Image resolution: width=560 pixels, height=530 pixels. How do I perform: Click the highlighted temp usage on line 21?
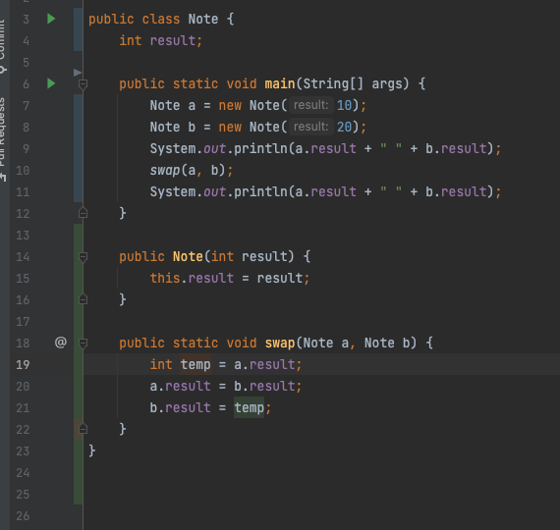coord(249,407)
